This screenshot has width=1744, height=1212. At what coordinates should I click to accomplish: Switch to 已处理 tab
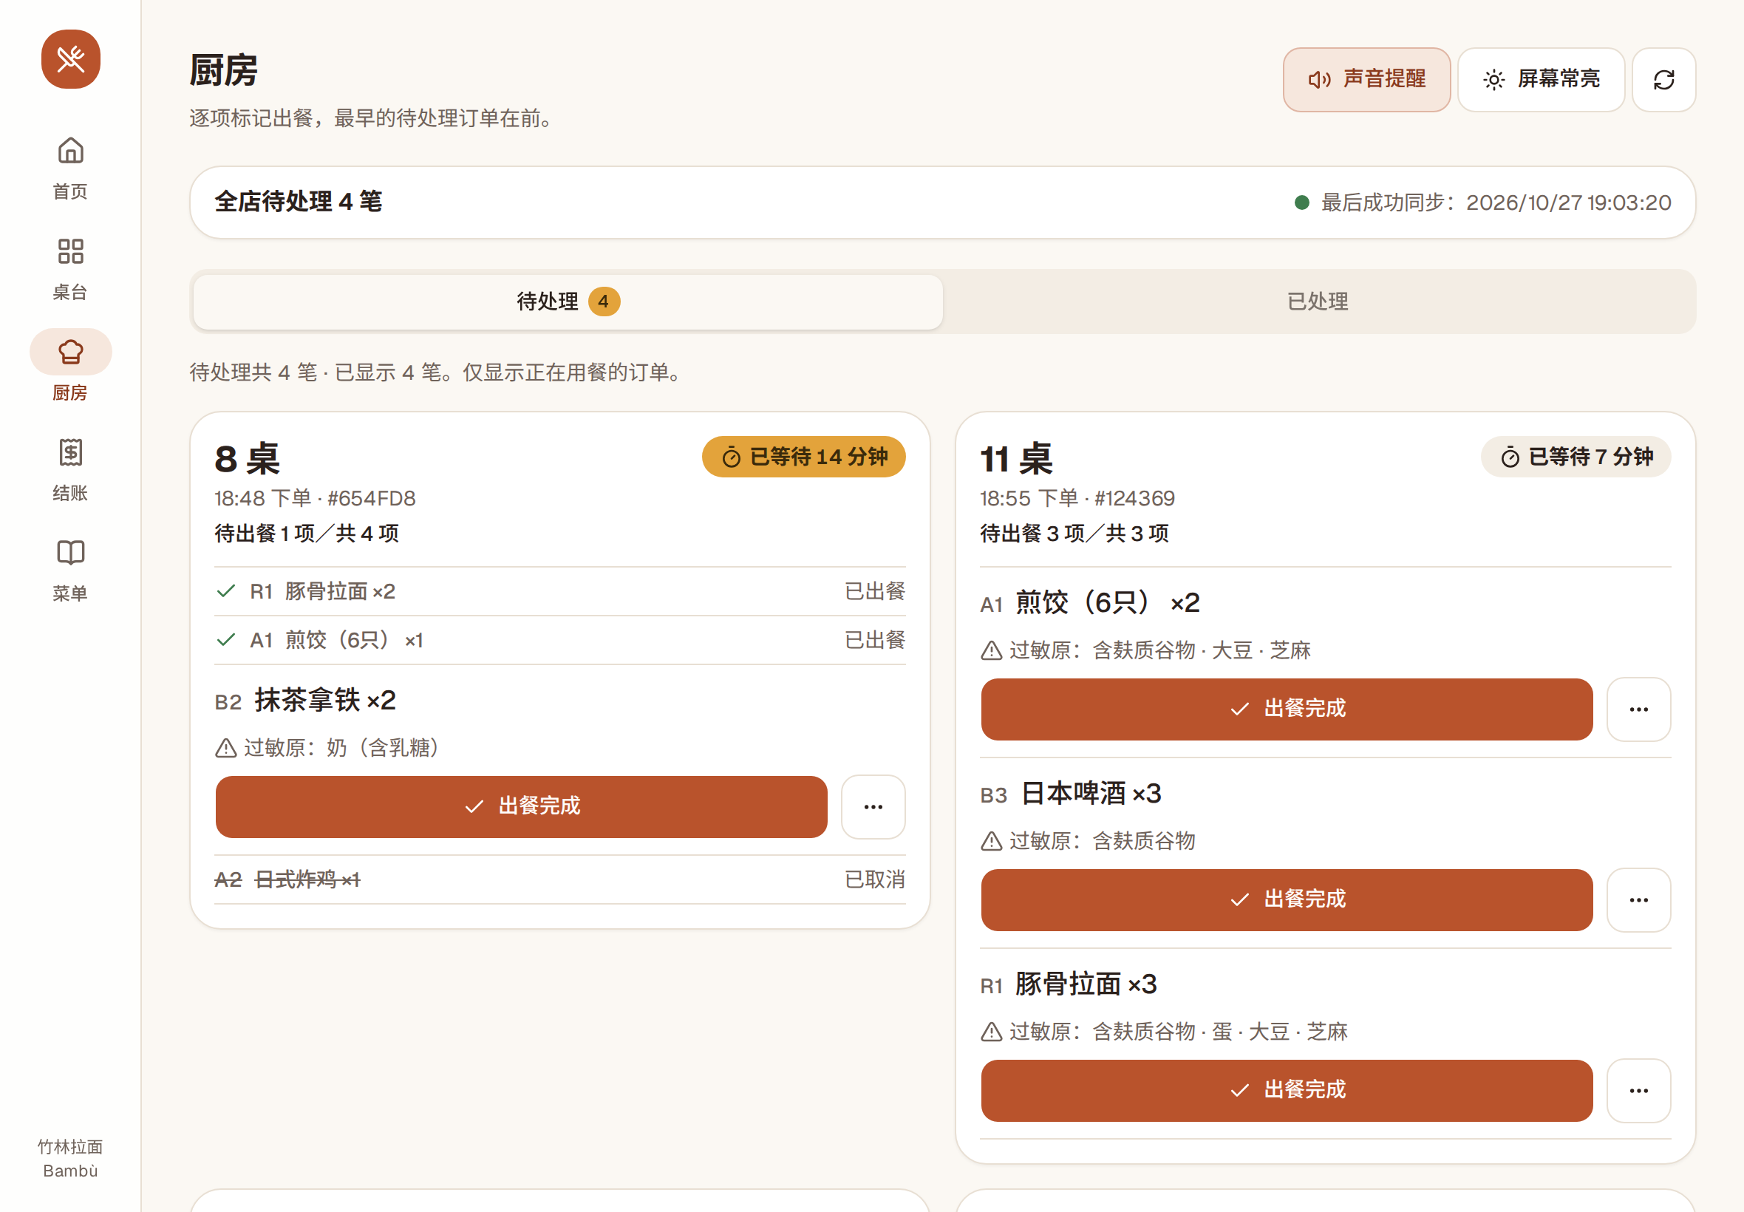1318,302
